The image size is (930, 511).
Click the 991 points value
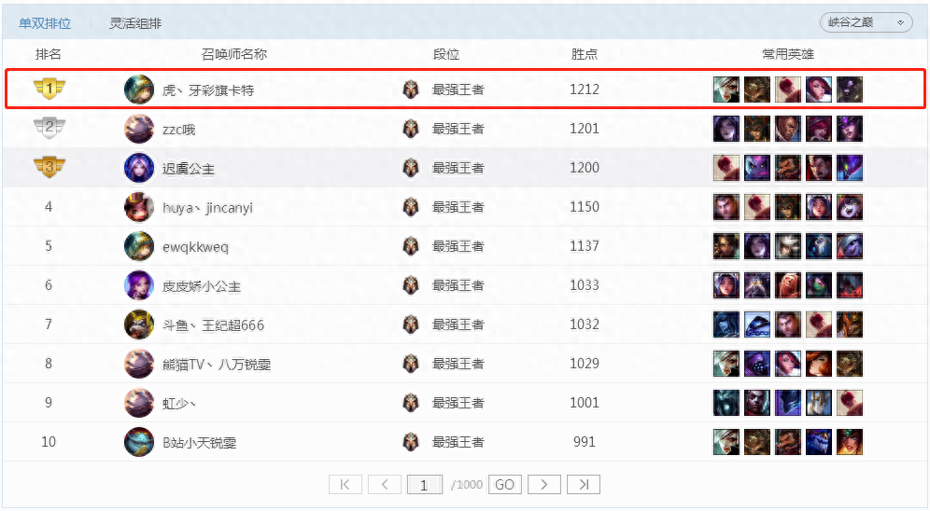click(x=585, y=441)
